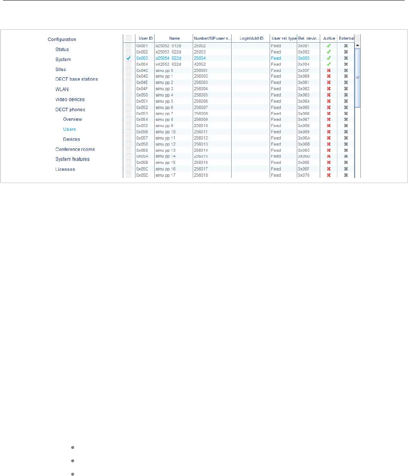This screenshot has width=408, height=476.
Task: Select DECT phones in the navigation
Action: click(70, 109)
